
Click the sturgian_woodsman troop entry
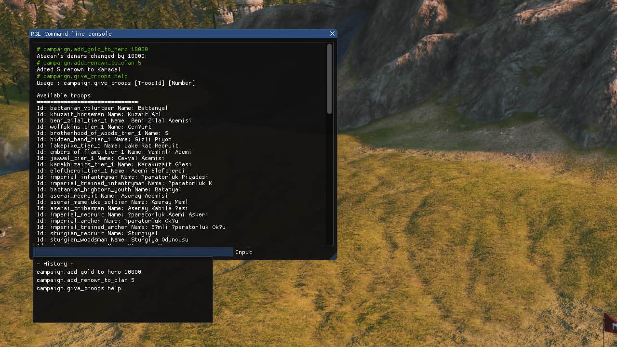click(x=112, y=240)
